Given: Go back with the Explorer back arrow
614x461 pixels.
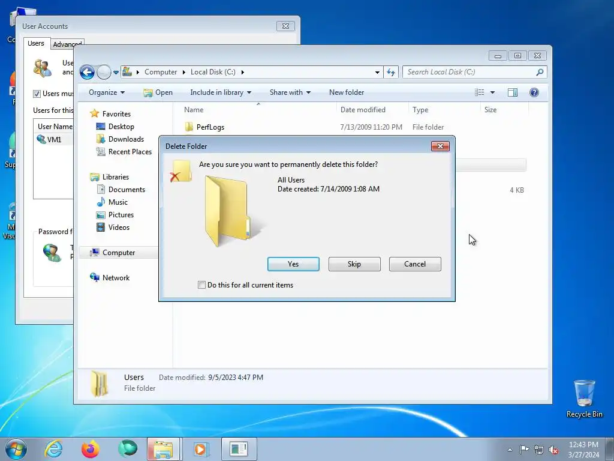Looking at the screenshot, I should [x=88, y=72].
